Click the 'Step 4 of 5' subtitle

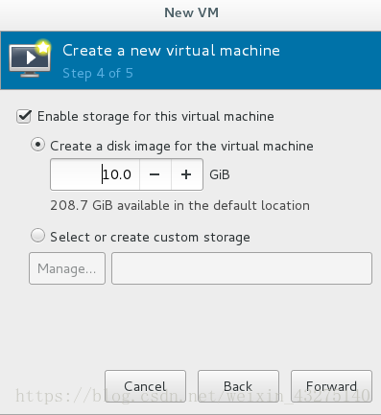pyautogui.click(x=98, y=74)
